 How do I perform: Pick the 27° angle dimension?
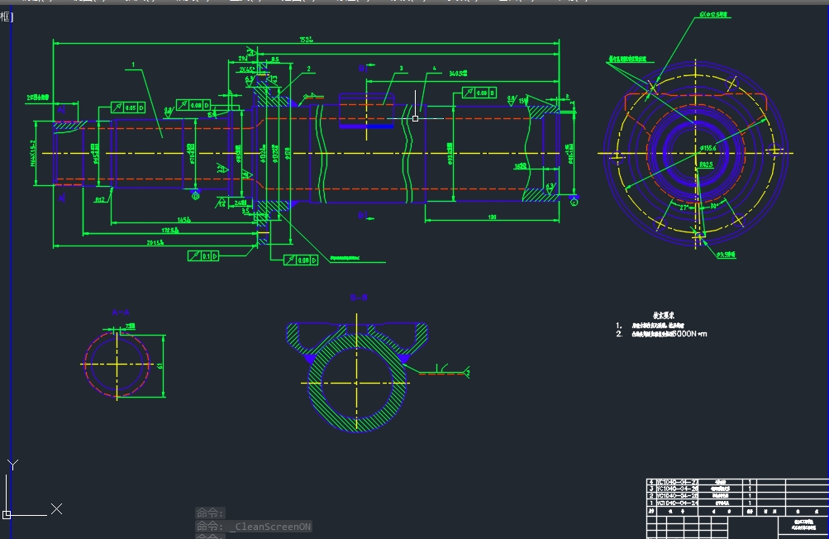pos(684,207)
